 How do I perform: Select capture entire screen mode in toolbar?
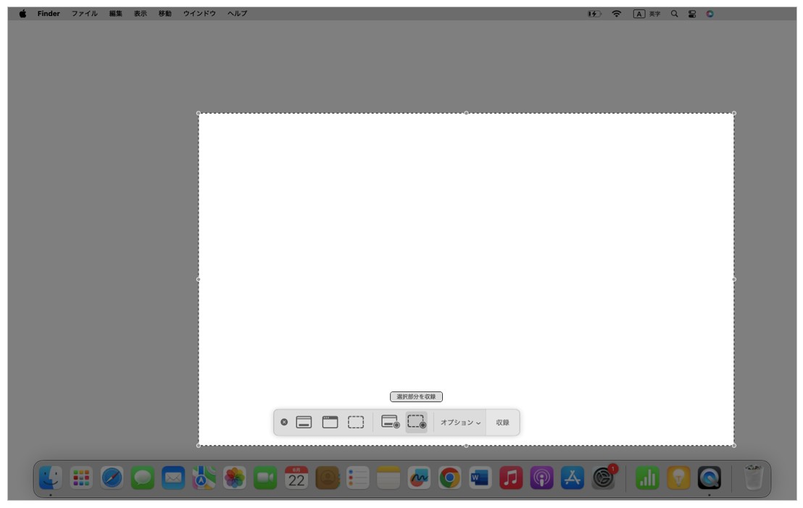click(304, 422)
